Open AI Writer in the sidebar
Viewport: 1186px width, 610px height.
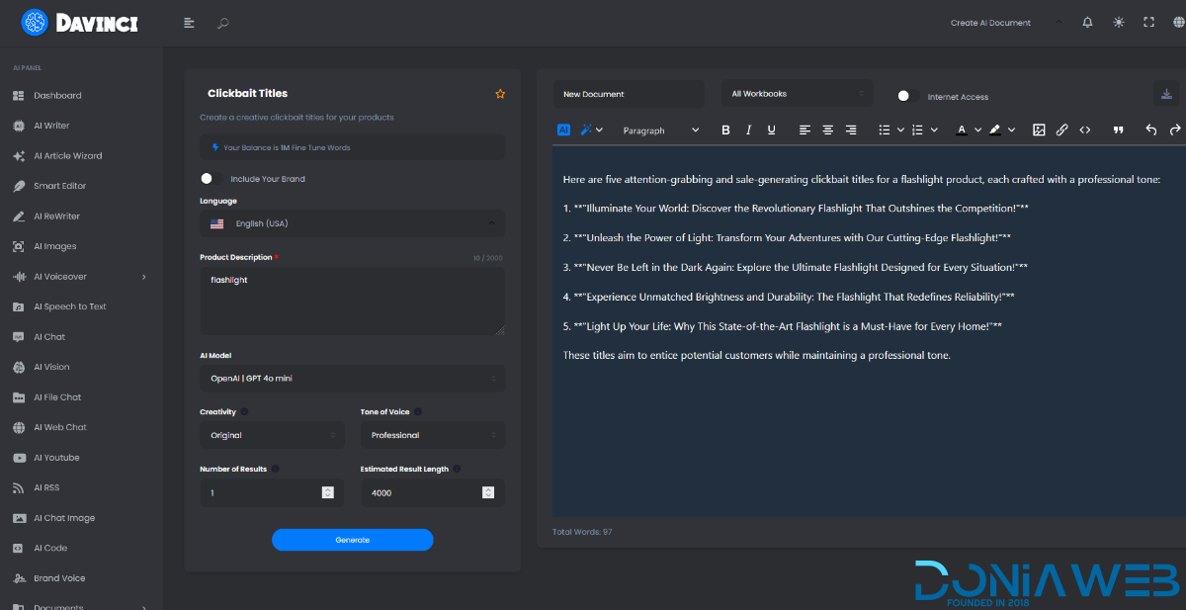coord(51,126)
